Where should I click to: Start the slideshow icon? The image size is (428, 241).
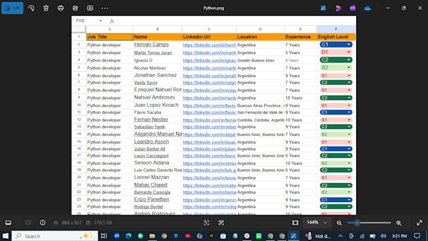pos(90,8)
